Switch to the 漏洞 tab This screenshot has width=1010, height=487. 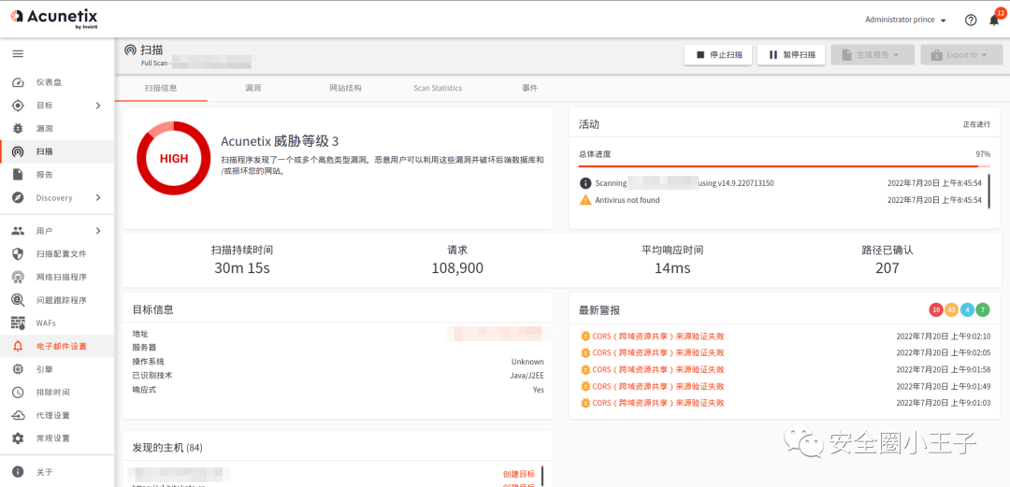253,88
